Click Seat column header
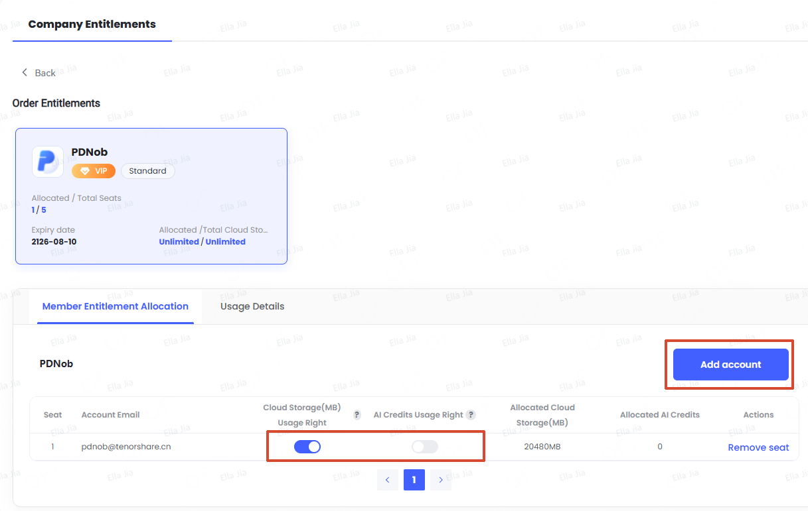 click(x=53, y=415)
